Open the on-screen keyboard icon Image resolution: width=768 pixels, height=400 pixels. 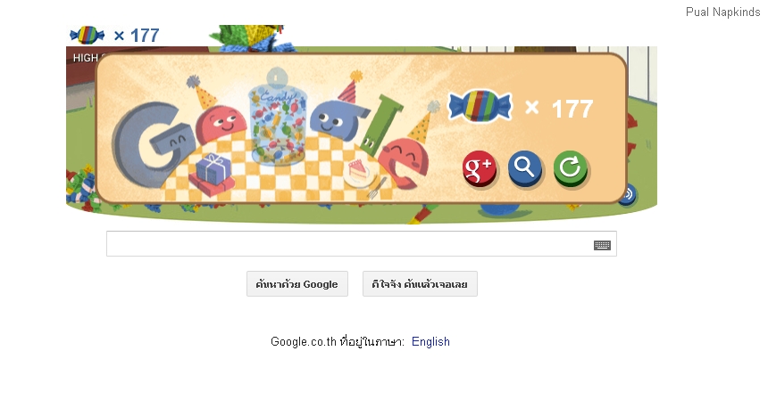602,245
